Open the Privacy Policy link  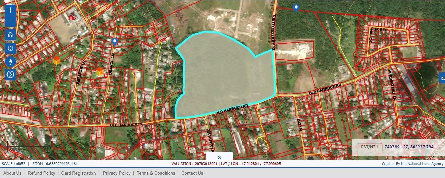coord(117,173)
